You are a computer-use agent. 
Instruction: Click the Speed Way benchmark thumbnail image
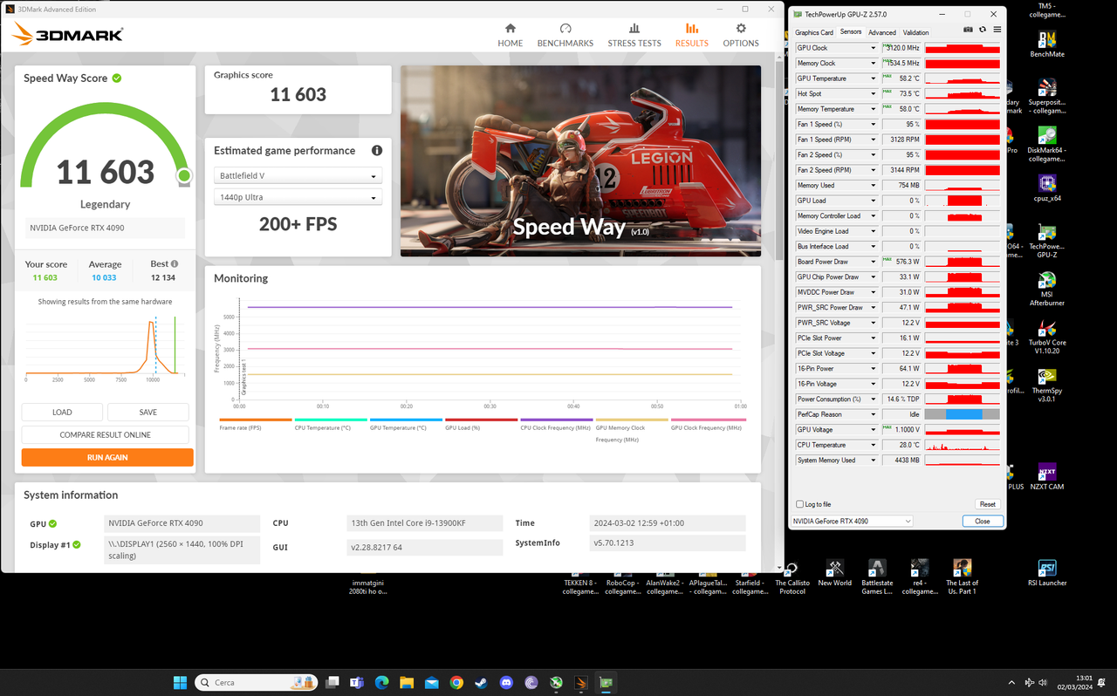(x=580, y=160)
